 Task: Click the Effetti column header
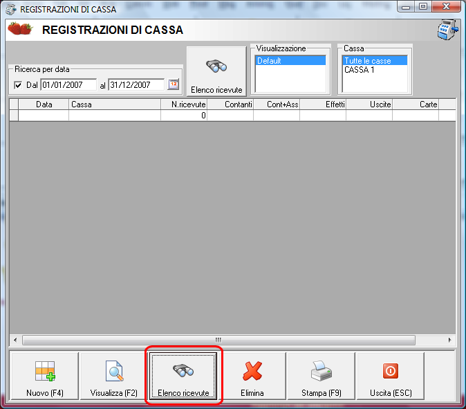323,104
